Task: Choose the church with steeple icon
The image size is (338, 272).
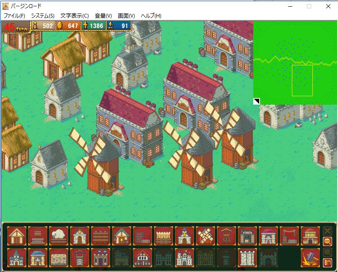Action: click(x=185, y=236)
